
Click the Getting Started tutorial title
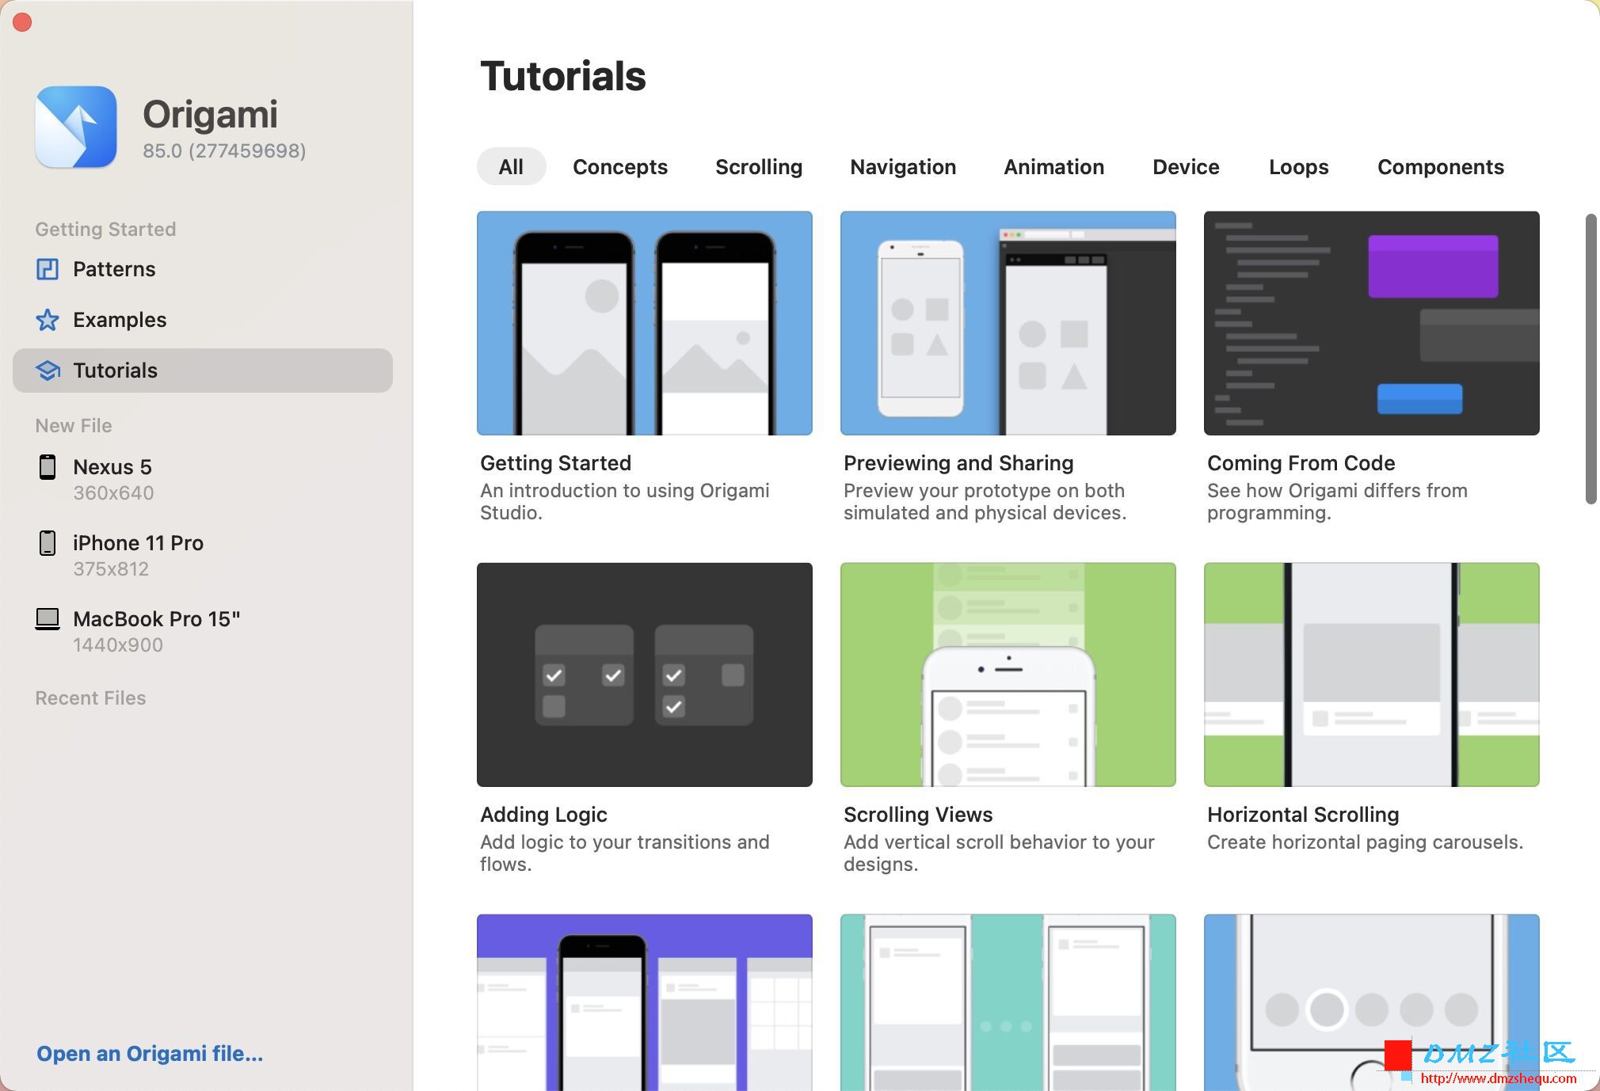point(556,463)
